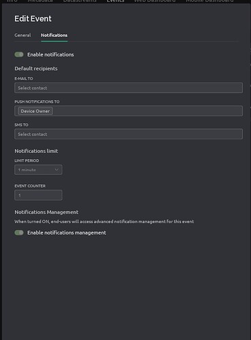
Task: Click the Enable notifications management label
Action: click(x=67, y=233)
